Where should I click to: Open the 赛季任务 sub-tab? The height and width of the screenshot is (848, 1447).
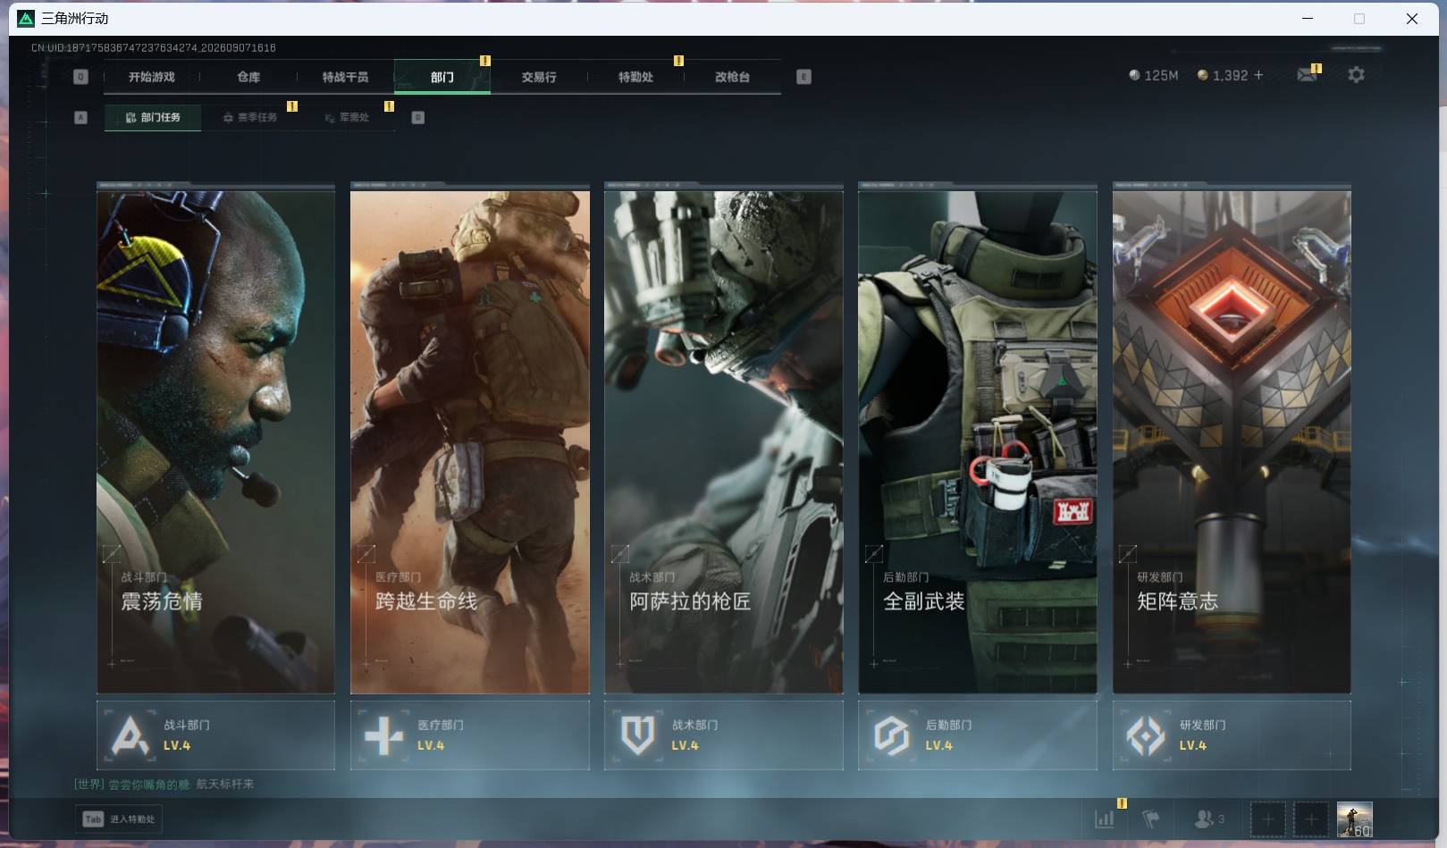250,117
